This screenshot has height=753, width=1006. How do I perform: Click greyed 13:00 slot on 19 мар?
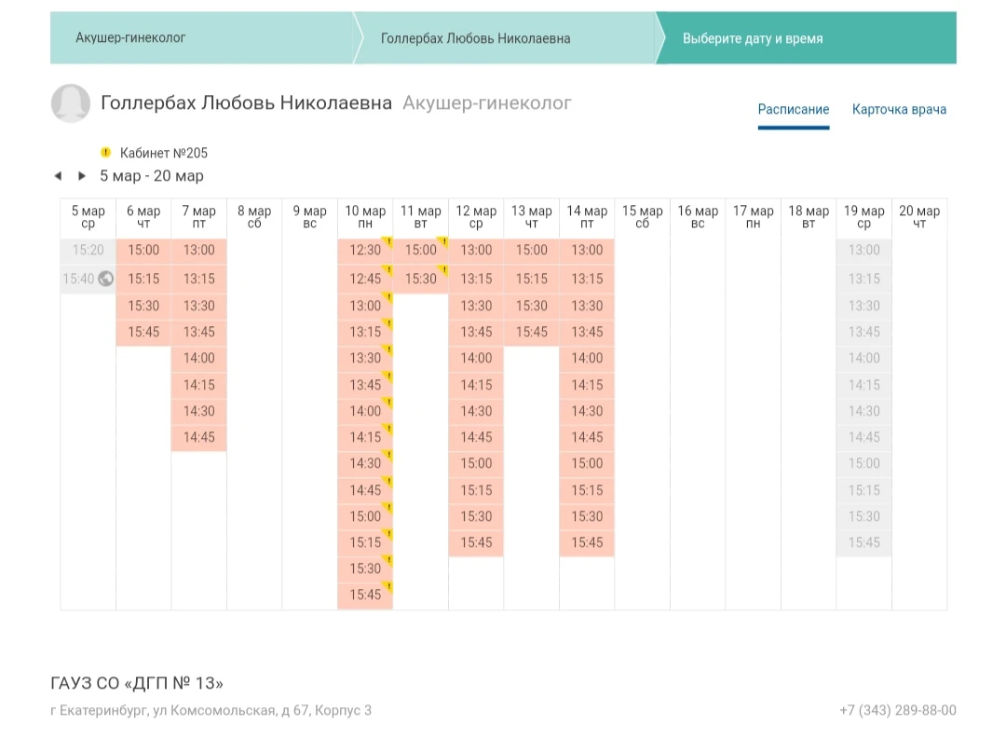coord(864,251)
